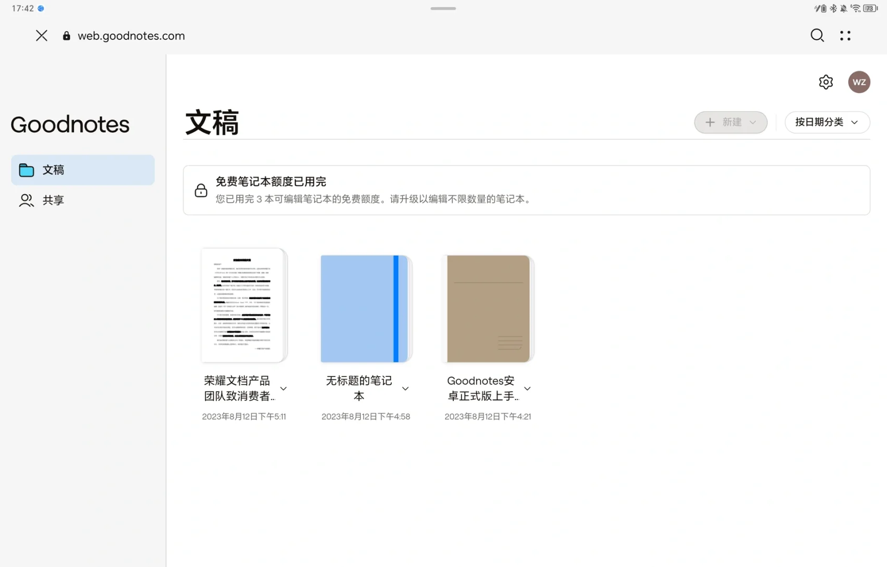Click the plus icon on the 新建 button
Image resolution: width=887 pixels, height=567 pixels.
[710, 122]
